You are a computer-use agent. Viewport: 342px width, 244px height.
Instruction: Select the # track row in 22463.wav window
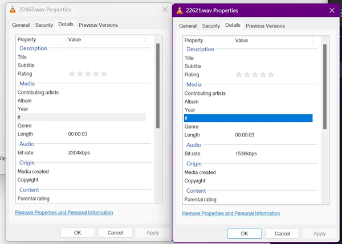tap(82, 117)
